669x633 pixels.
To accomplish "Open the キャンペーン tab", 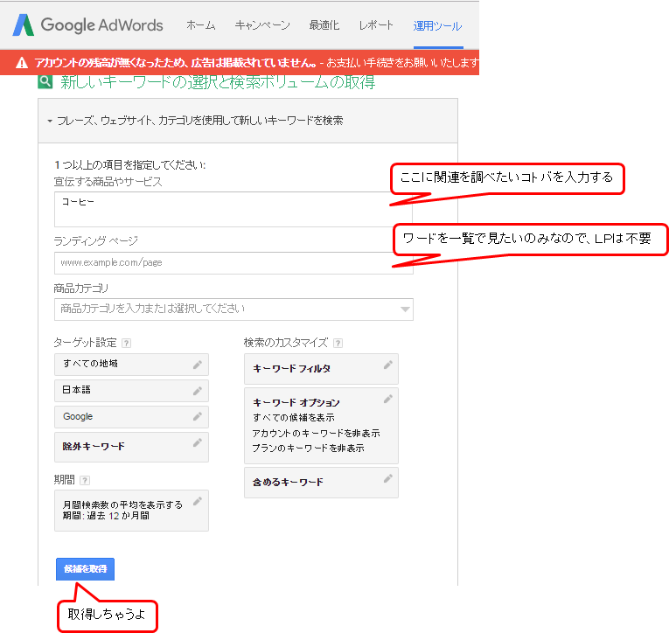I will 262,25.
